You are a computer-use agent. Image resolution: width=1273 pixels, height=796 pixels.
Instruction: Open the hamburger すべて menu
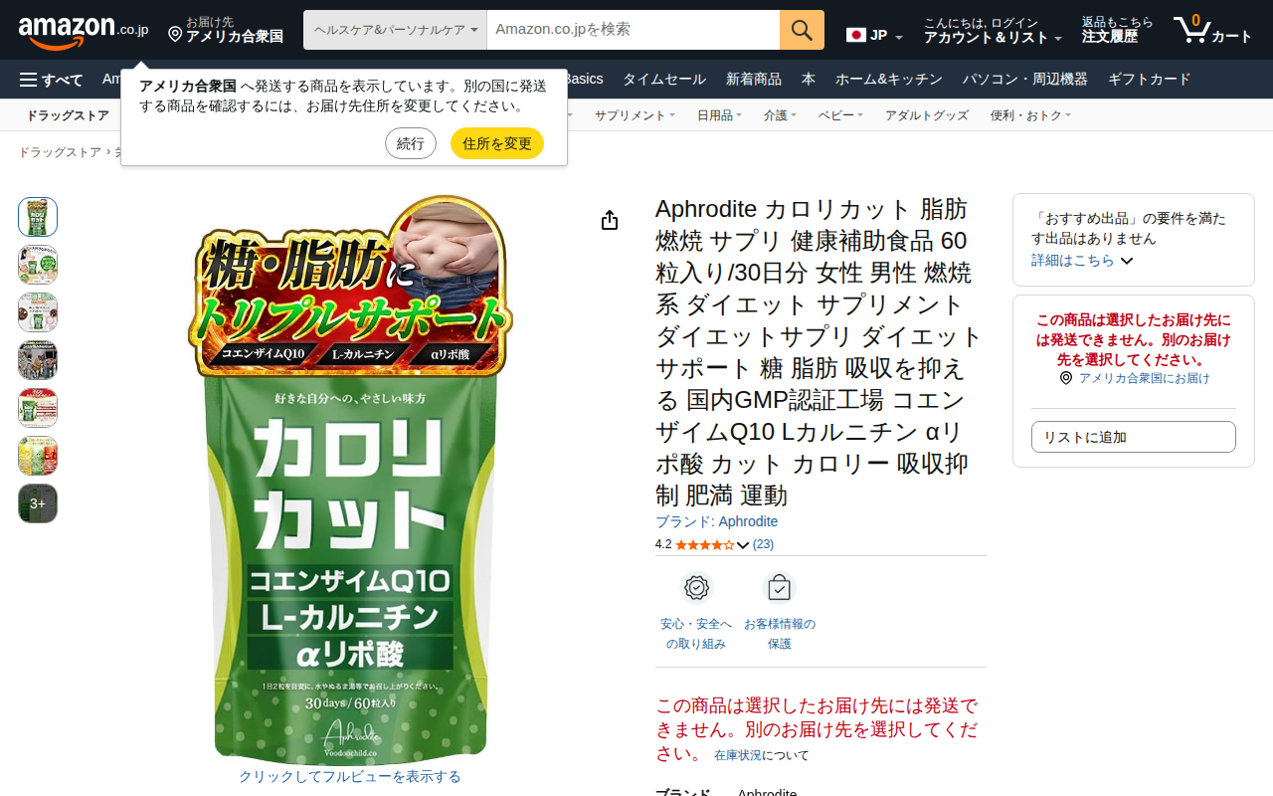pyautogui.click(x=51, y=80)
